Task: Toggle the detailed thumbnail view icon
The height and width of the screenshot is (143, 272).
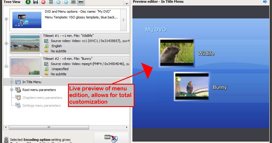Action: (81, 2)
